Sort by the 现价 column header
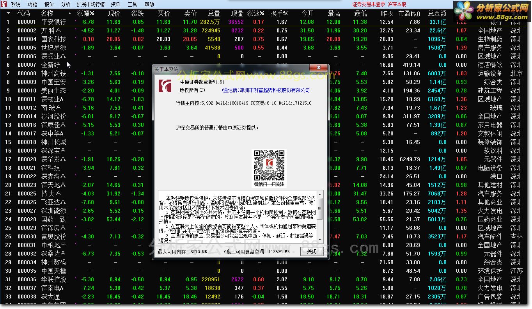Screen dimensions: 532x309 (114, 13)
